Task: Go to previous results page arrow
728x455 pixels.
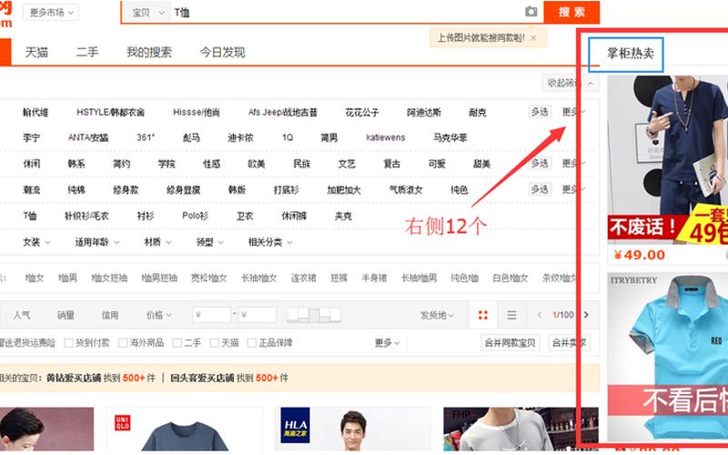Action: 540,315
